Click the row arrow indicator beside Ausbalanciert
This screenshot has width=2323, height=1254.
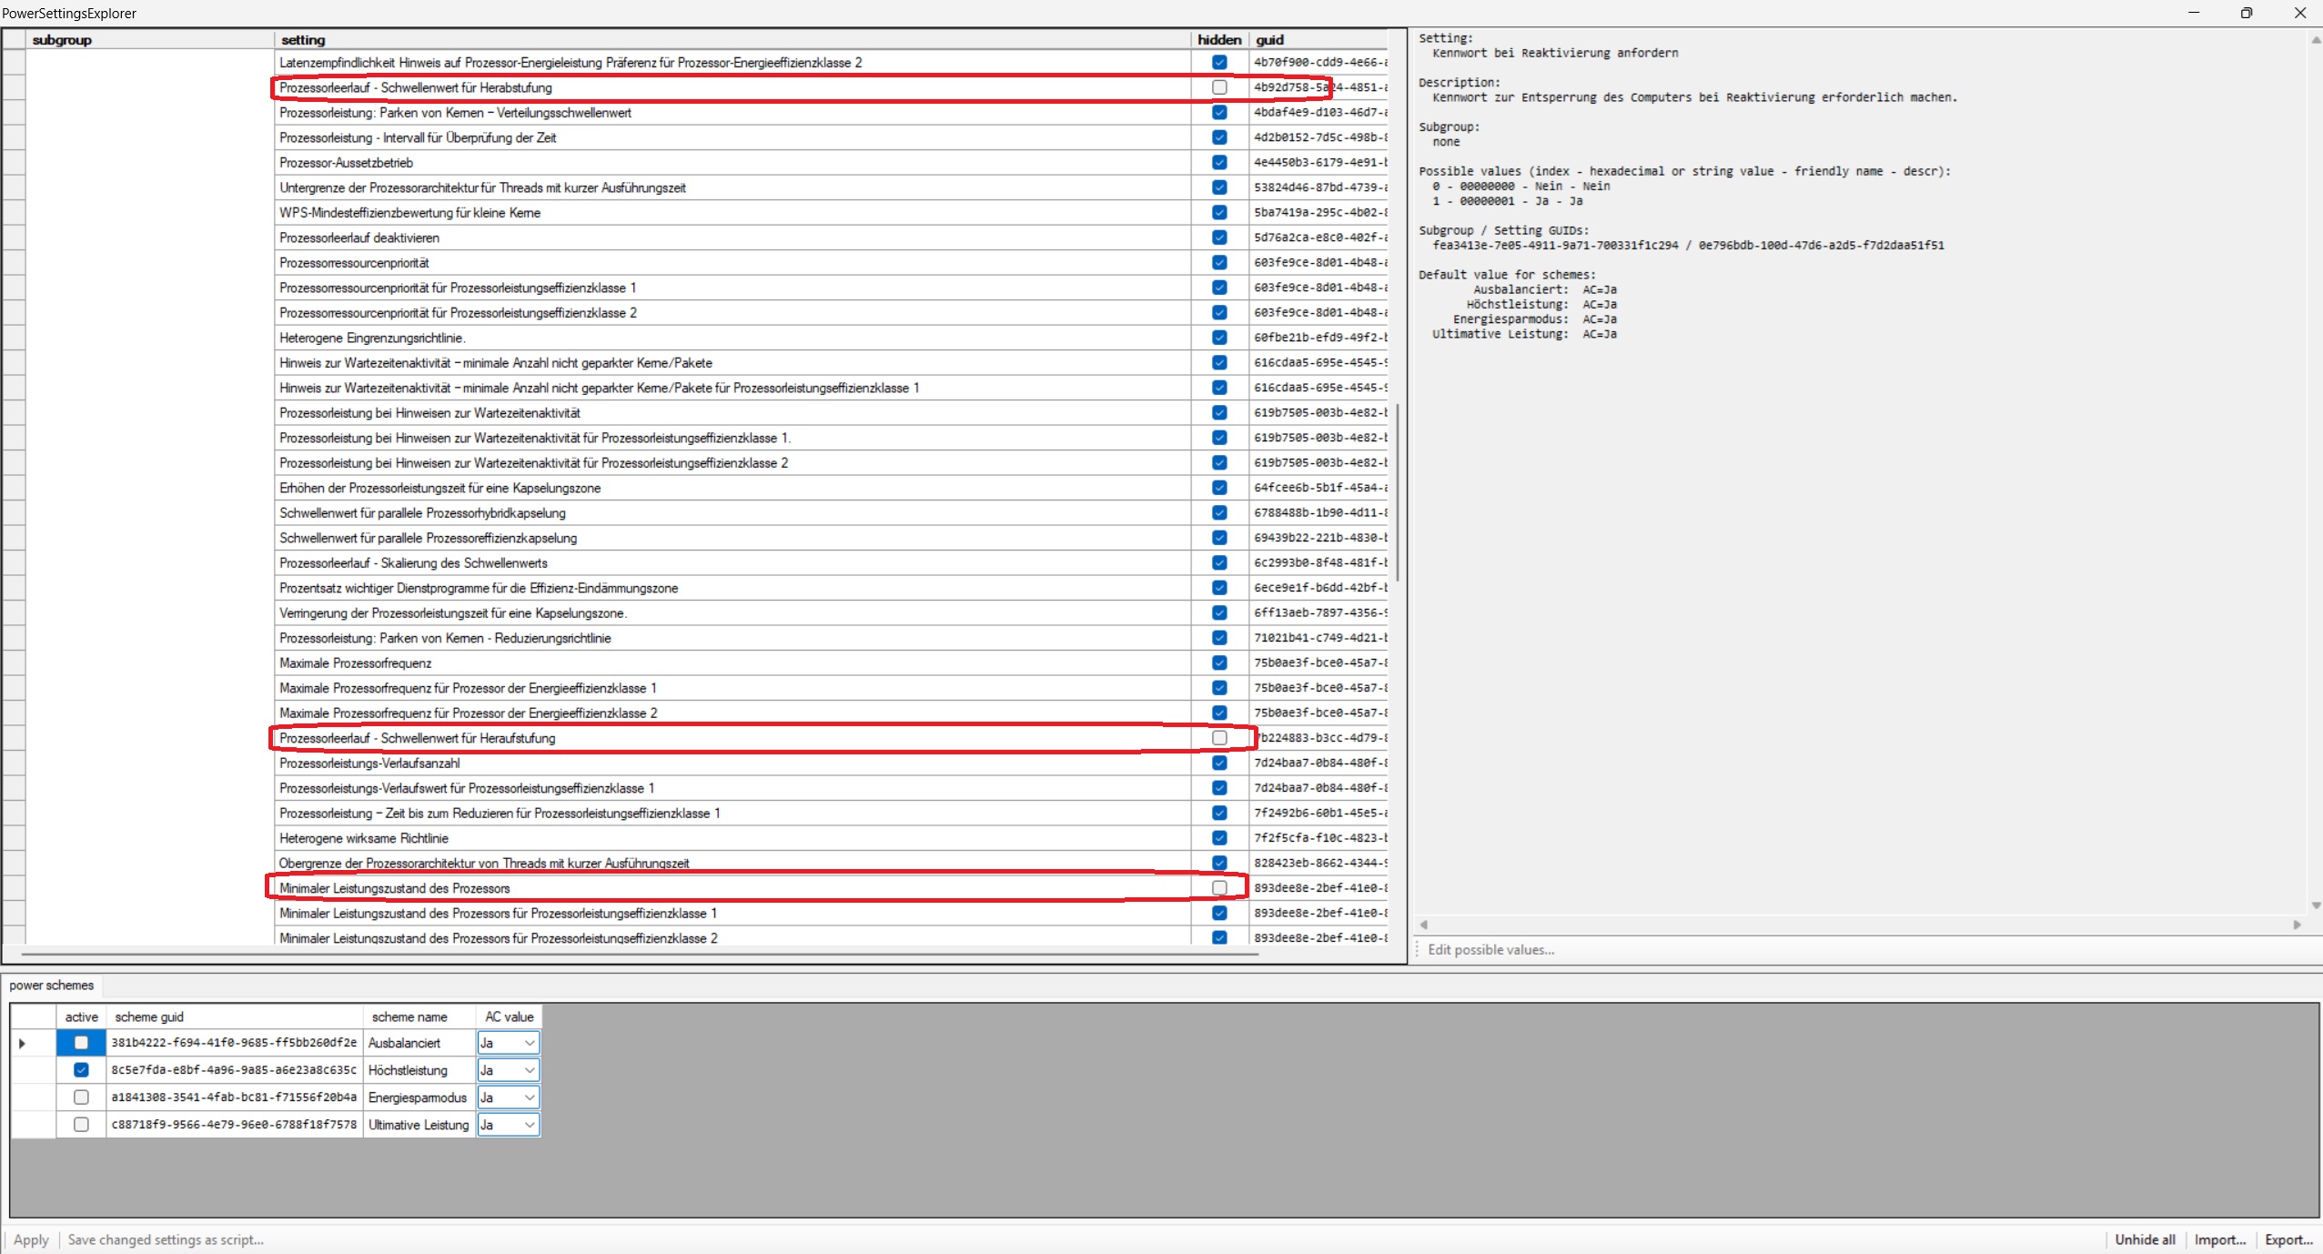click(x=22, y=1043)
